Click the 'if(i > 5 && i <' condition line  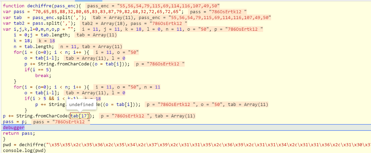(51, 99)
